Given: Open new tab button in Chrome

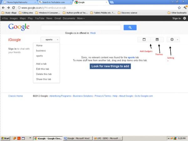Looking at the screenshot, I should click(112, 2).
